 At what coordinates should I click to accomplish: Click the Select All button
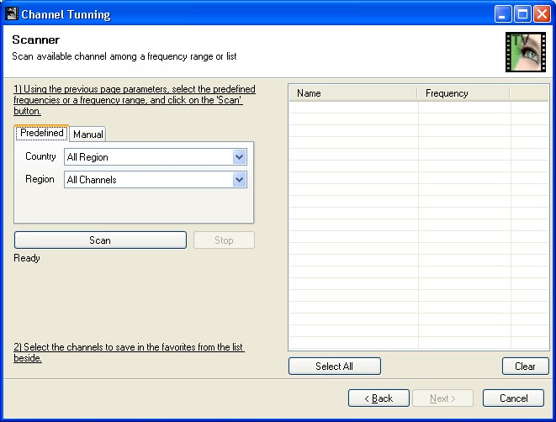pos(334,367)
